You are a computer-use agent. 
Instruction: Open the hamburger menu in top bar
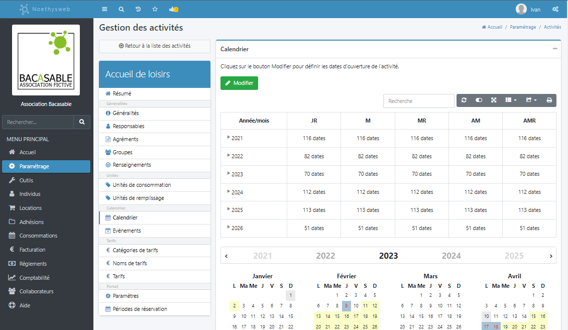point(104,9)
